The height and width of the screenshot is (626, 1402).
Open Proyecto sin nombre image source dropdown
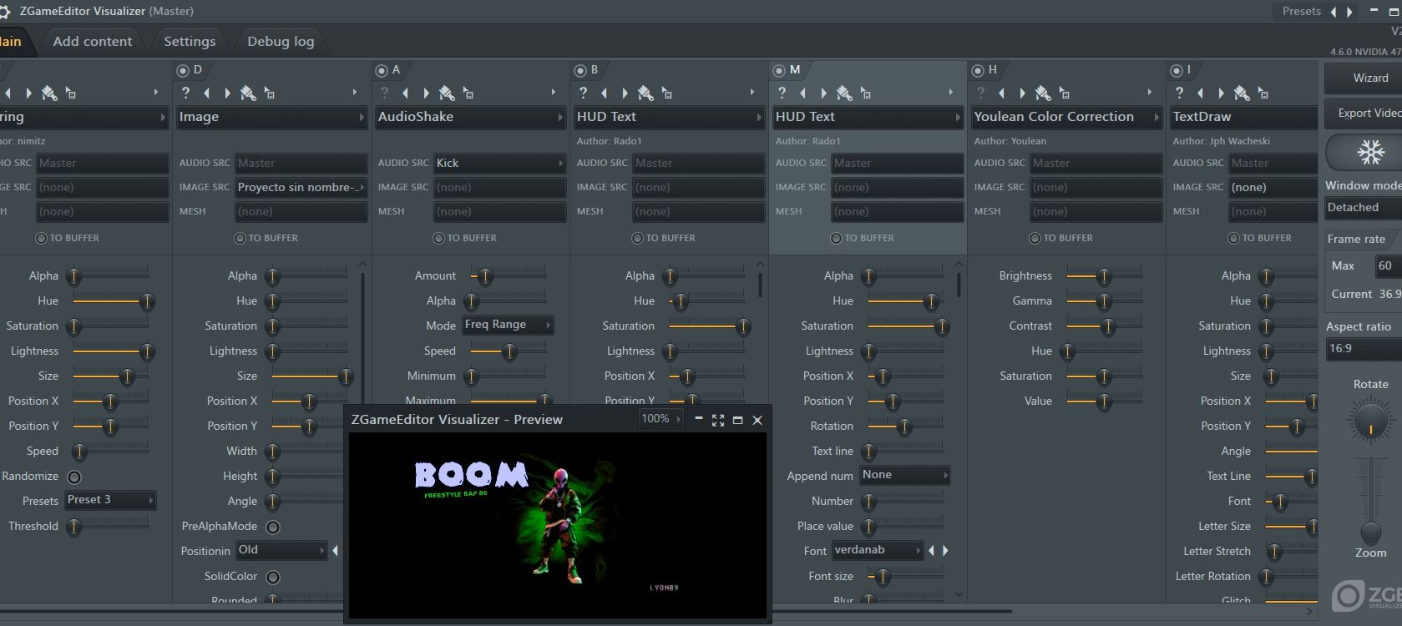(x=301, y=187)
